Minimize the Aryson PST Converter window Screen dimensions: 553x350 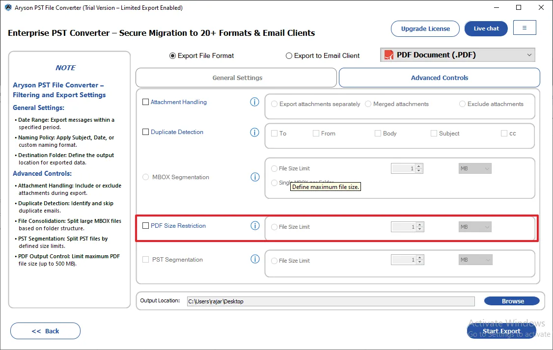coord(496,7)
